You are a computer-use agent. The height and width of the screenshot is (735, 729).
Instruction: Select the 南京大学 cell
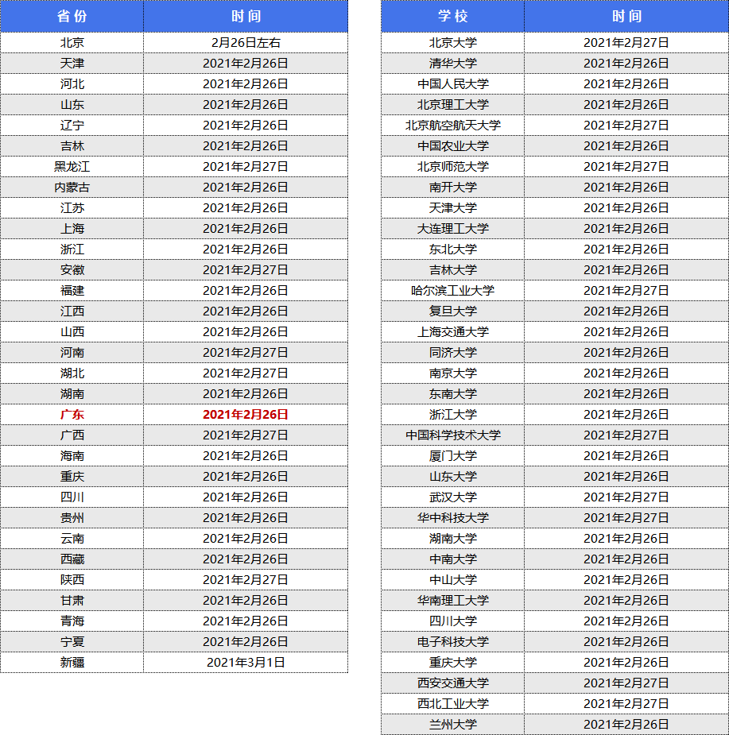point(452,373)
